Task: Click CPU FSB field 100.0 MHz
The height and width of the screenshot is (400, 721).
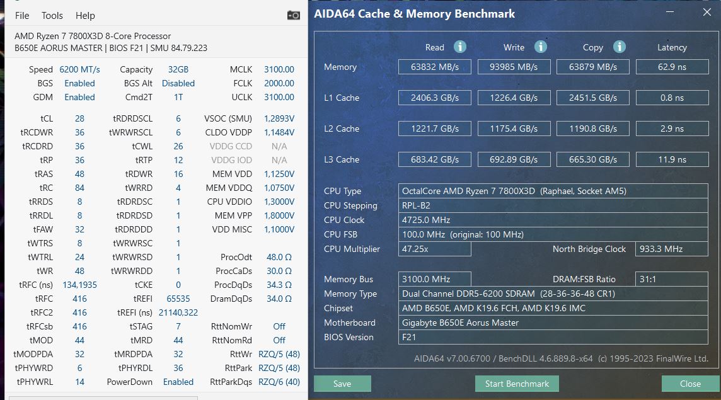Action: (x=553, y=234)
